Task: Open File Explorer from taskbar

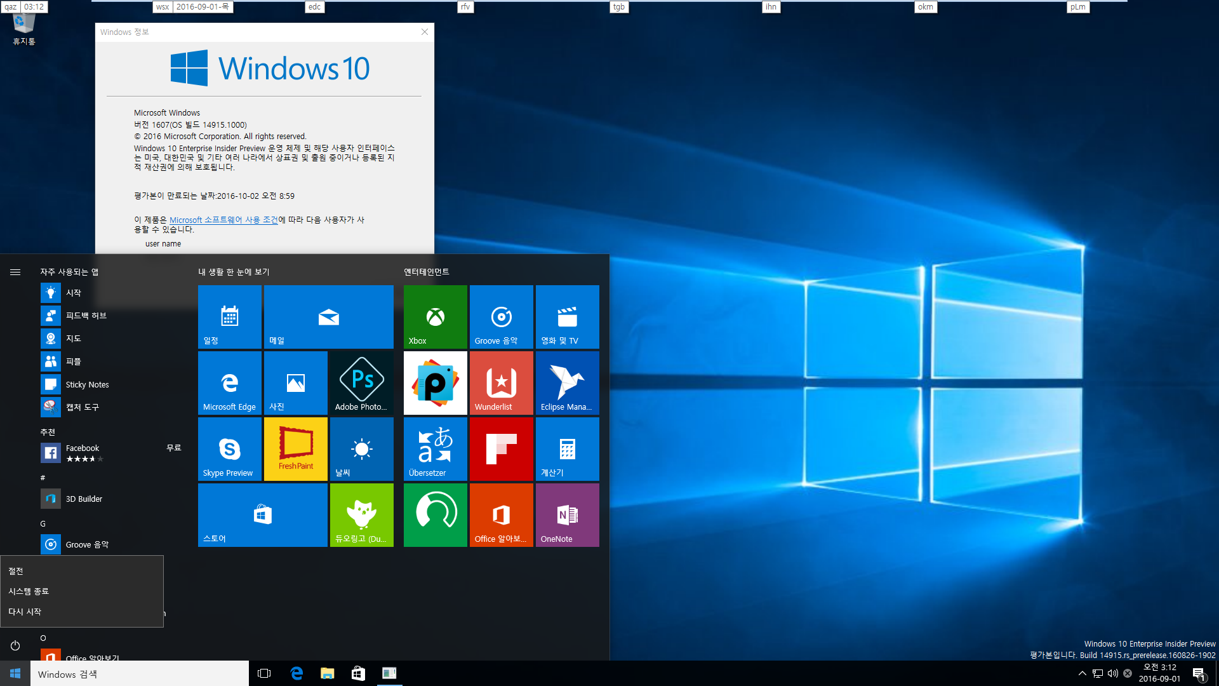Action: point(328,673)
